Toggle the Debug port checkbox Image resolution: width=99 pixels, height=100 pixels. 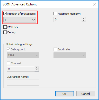[x=8, y=49]
